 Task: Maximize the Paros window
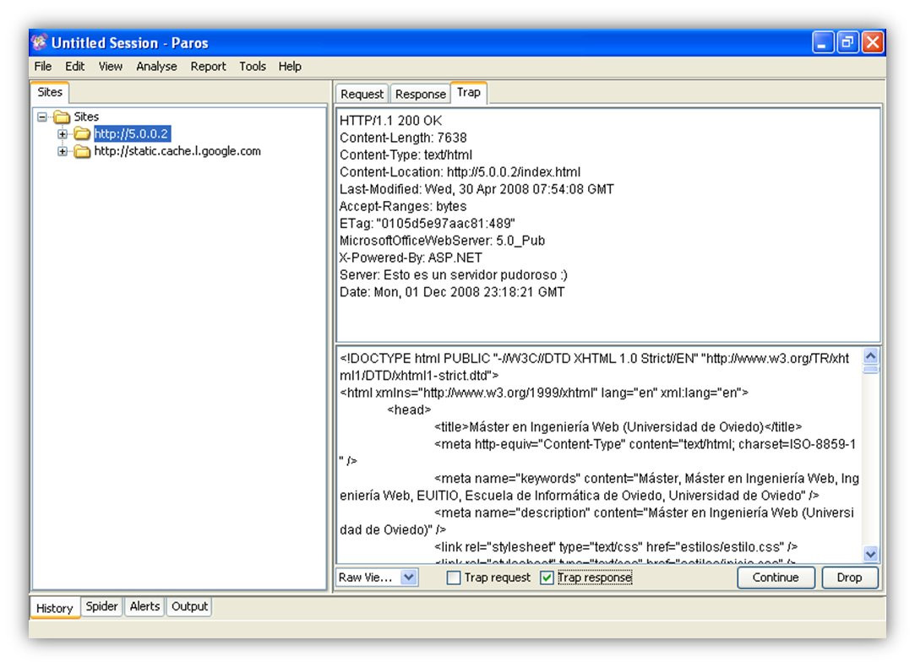[x=847, y=42]
